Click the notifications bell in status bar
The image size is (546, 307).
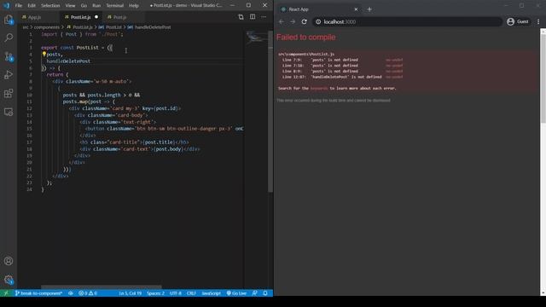pos(265,293)
